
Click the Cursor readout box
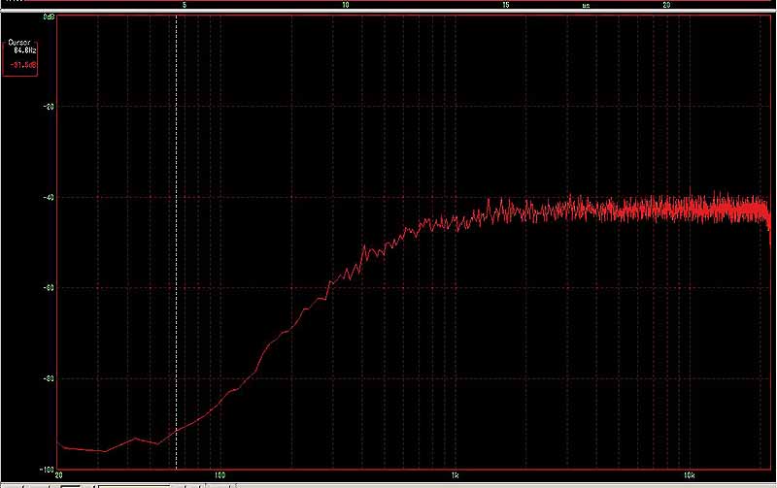click(x=19, y=54)
